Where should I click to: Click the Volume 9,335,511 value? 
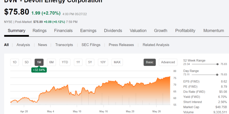click(220, 112)
